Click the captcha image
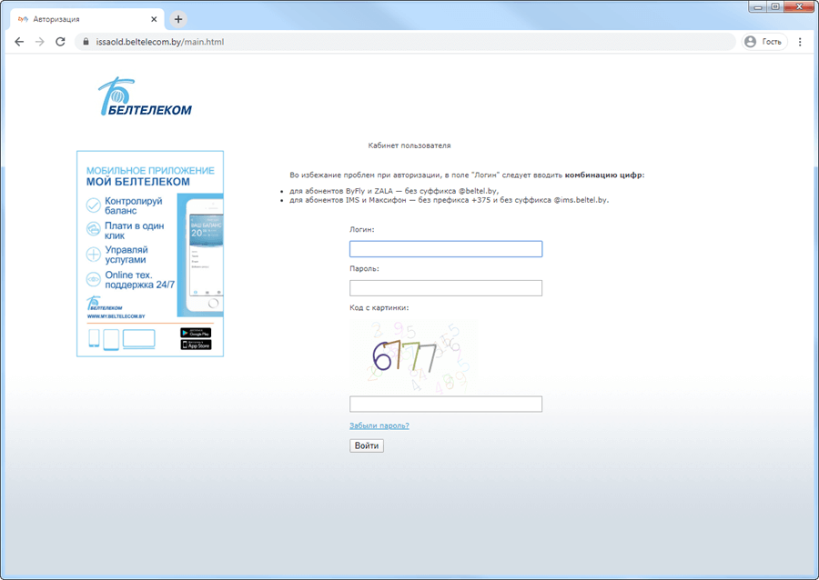The width and height of the screenshot is (819, 580). 411,355
